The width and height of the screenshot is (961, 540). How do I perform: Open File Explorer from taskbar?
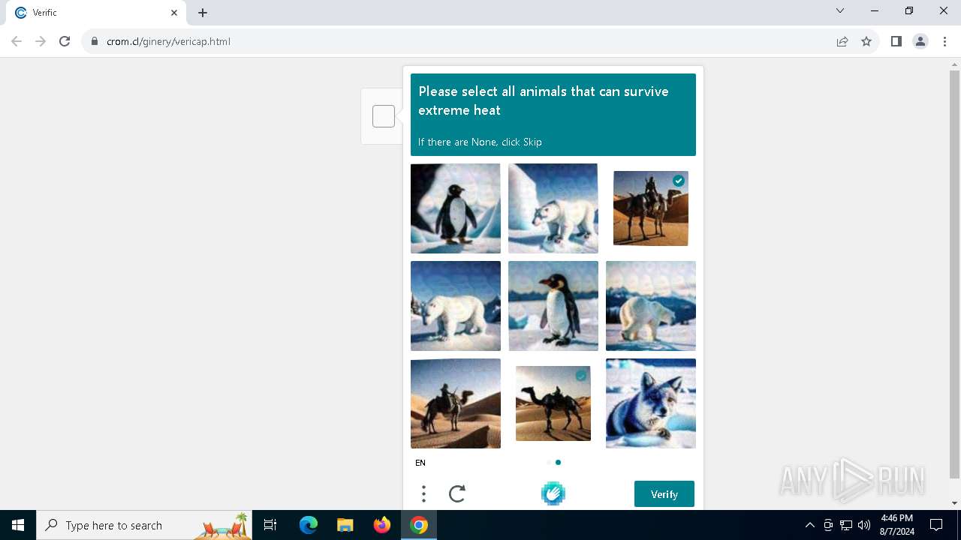tap(345, 525)
